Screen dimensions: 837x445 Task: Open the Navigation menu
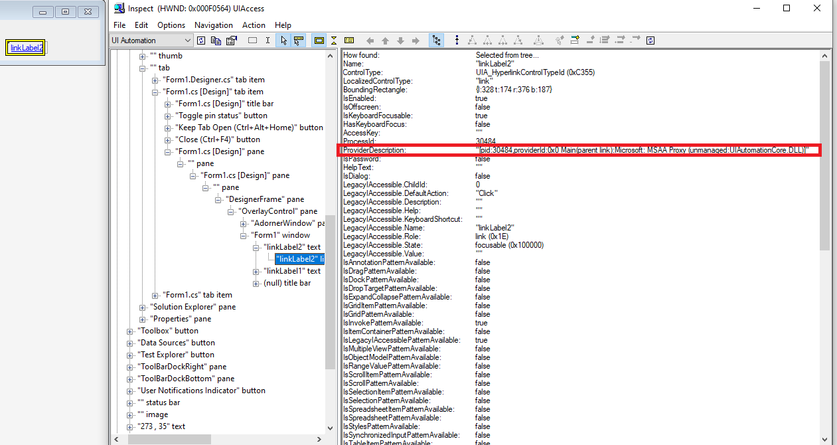214,25
